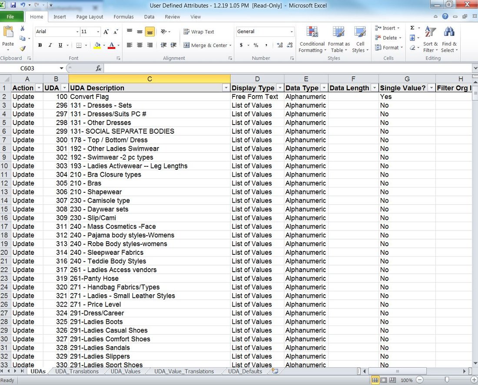Decrease indent in Alignment group

tap(163, 45)
